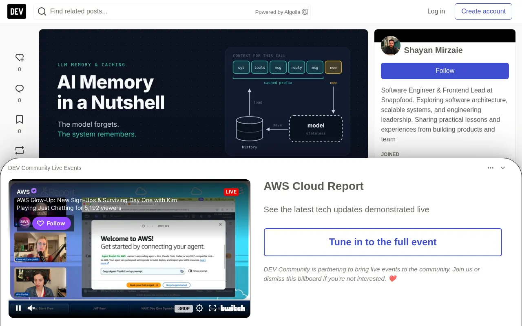Click the AI Memory in a Nutshell cover image

pos(203,94)
